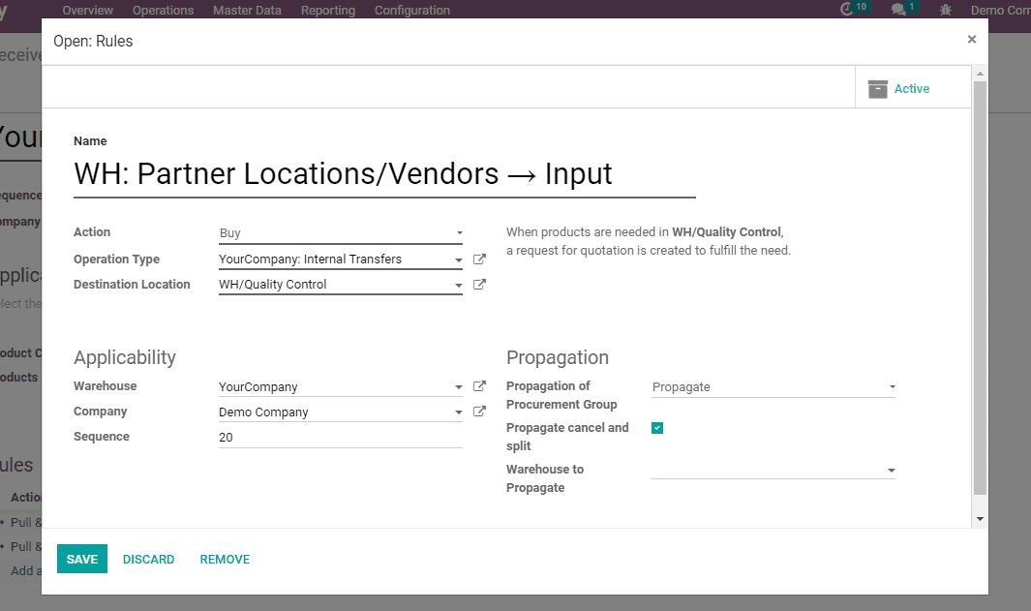
Task: Open the Operations menu
Action: tap(163, 10)
